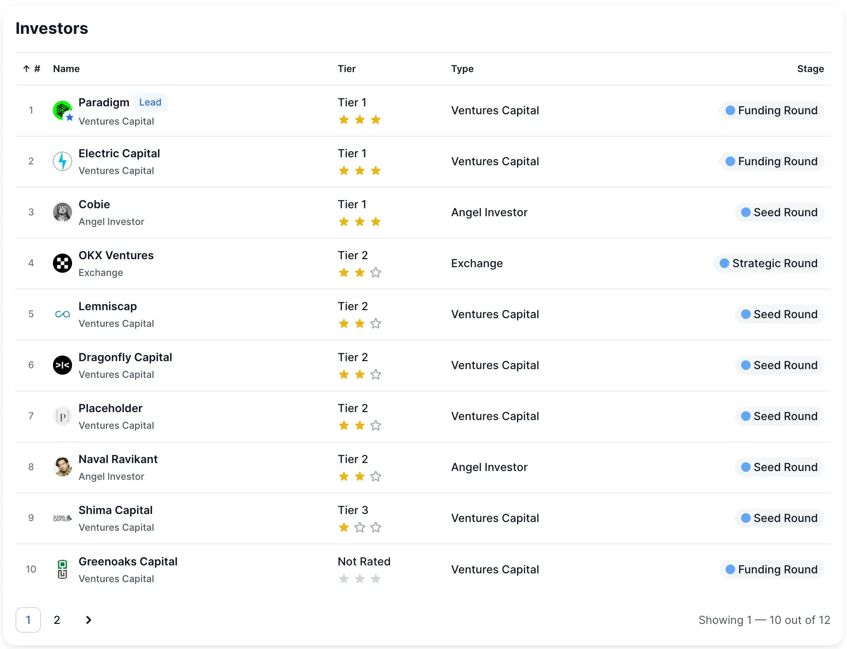The width and height of the screenshot is (847, 649).
Task: Sort by the # column arrow
Action: click(x=27, y=69)
